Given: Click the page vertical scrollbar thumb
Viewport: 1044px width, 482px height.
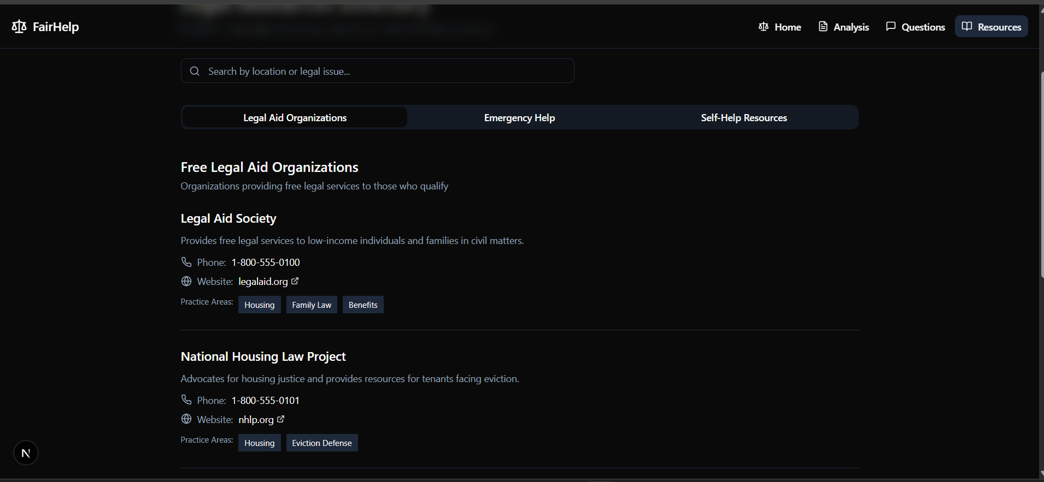Looking at the screenshot, I should (1042, 175).
